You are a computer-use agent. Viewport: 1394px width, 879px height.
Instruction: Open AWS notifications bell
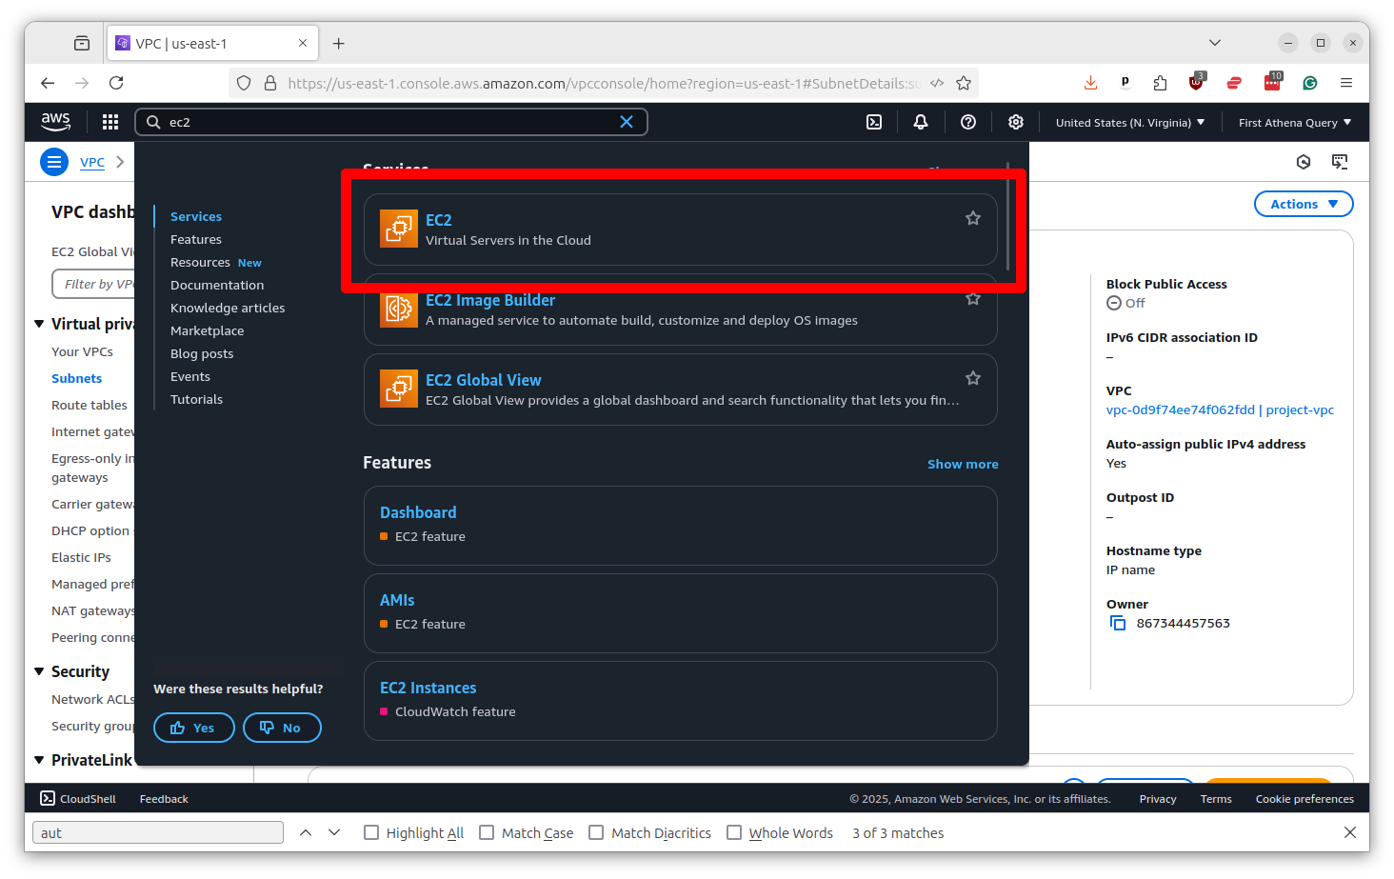point(920,122)
